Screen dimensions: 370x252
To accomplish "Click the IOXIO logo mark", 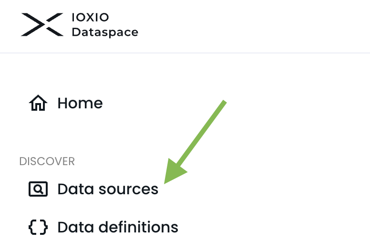I will 42,24.
